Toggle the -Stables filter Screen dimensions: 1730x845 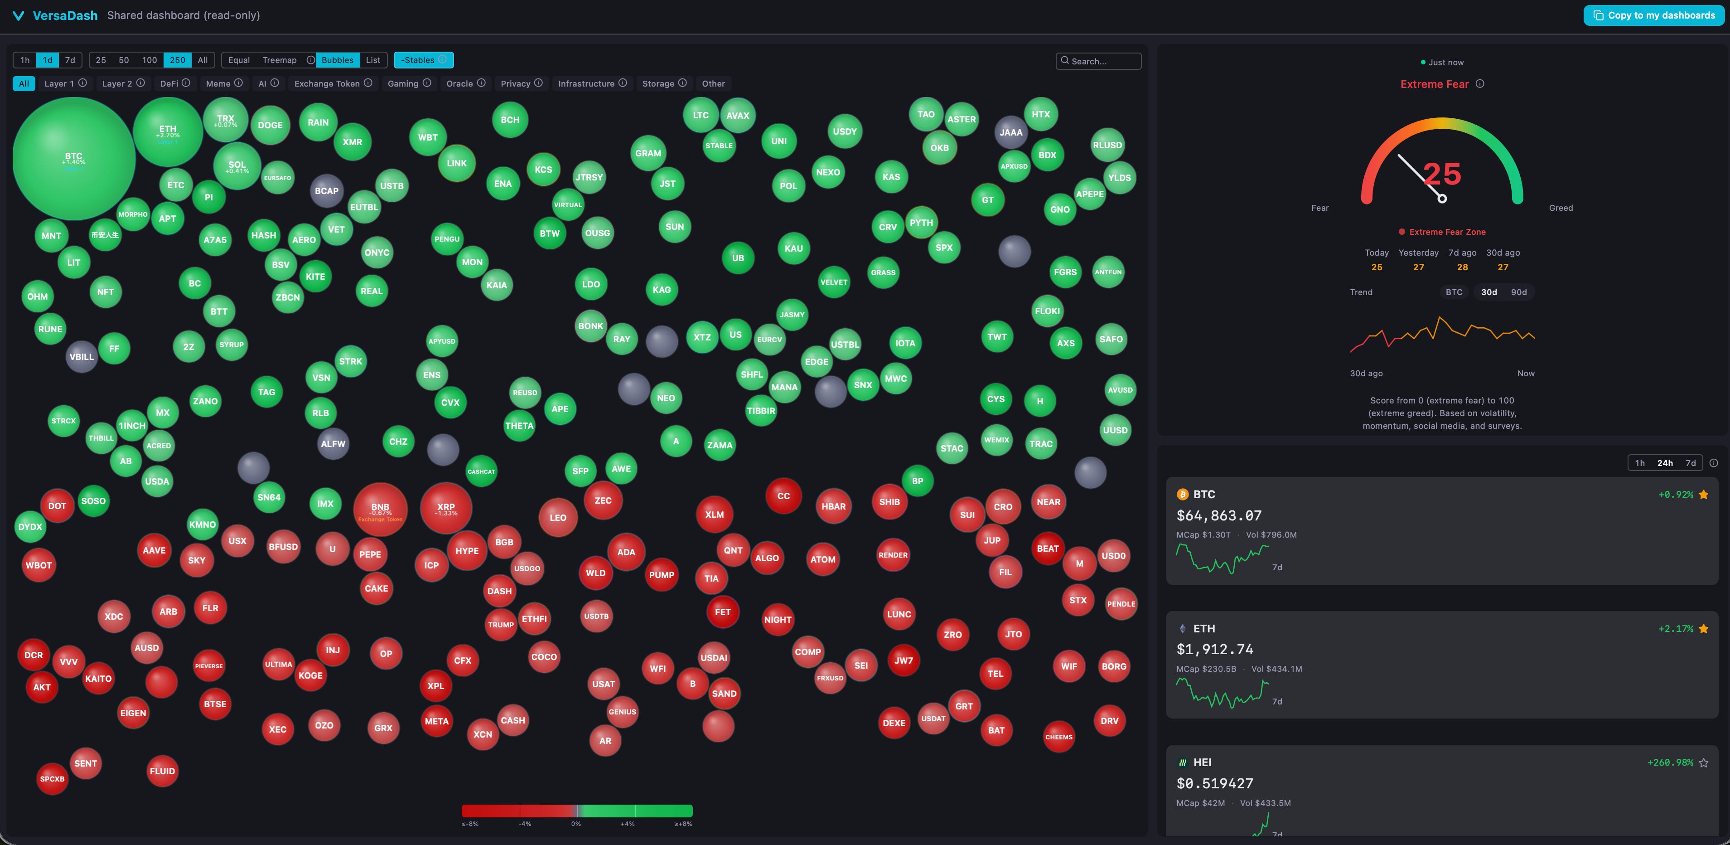[424, 60]
